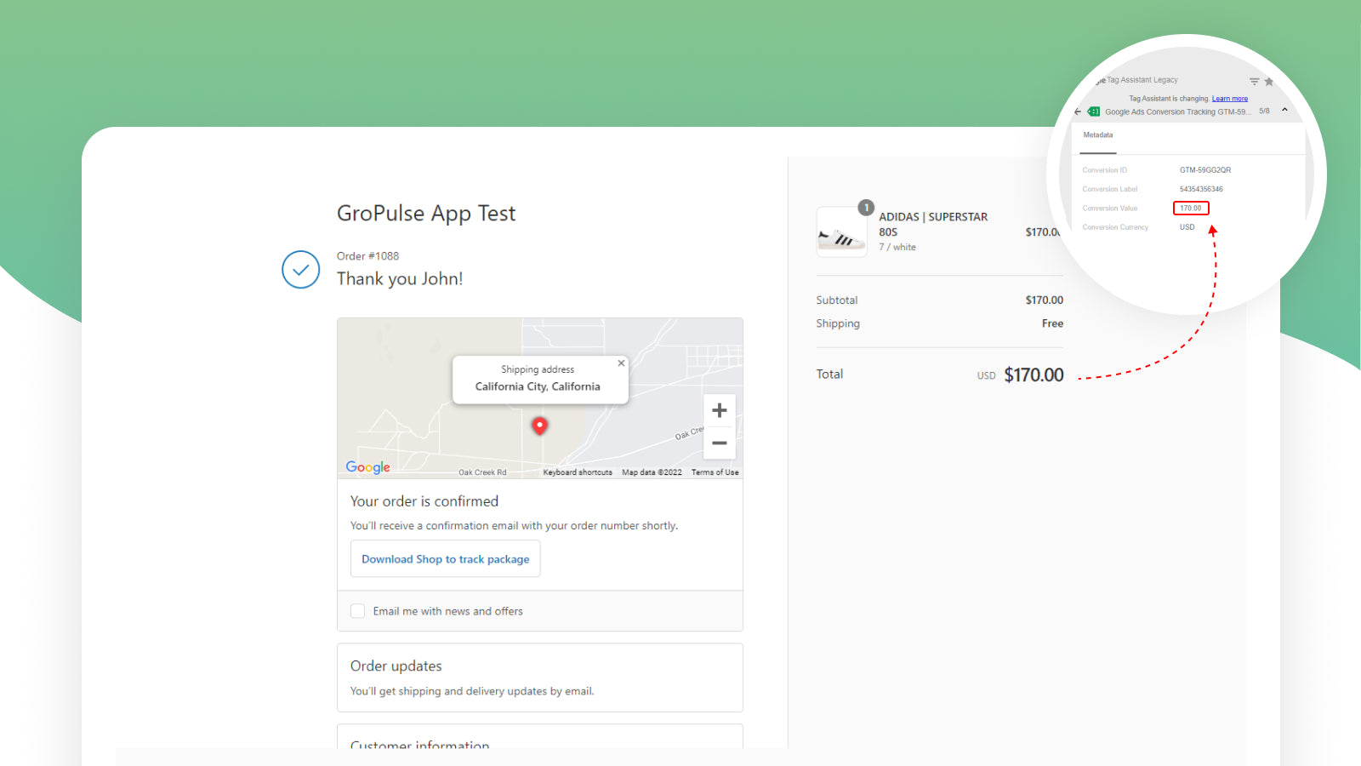Click the red map location pin
1361x766 pixels.
coord(539,425)
